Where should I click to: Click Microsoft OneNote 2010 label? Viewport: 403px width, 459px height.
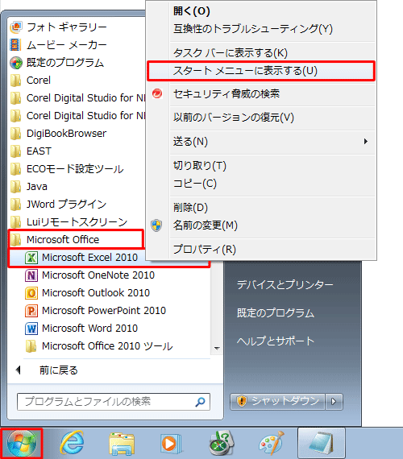[98, 275]
